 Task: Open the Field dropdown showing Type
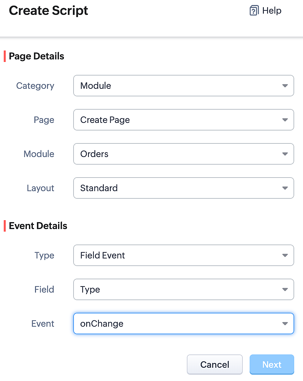183,289
